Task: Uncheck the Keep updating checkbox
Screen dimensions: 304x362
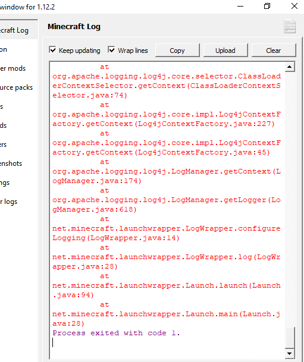Action: (53, 50)
